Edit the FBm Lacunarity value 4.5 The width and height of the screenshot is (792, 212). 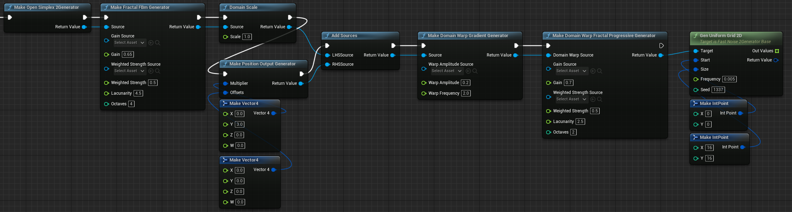tap(138, 93)
